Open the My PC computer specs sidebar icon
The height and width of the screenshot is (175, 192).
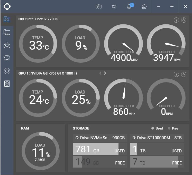coord(7,32)
